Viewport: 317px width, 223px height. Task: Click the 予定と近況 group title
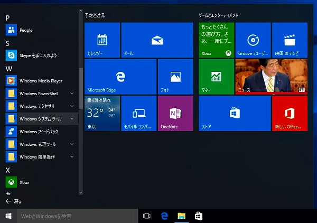click(x=95, y=15)
